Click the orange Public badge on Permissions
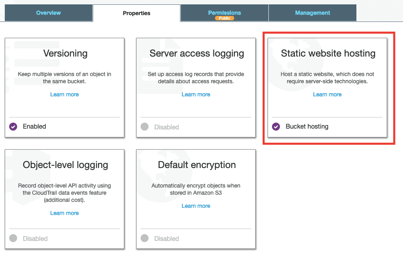The image size is (403, 260). [224, 18]
